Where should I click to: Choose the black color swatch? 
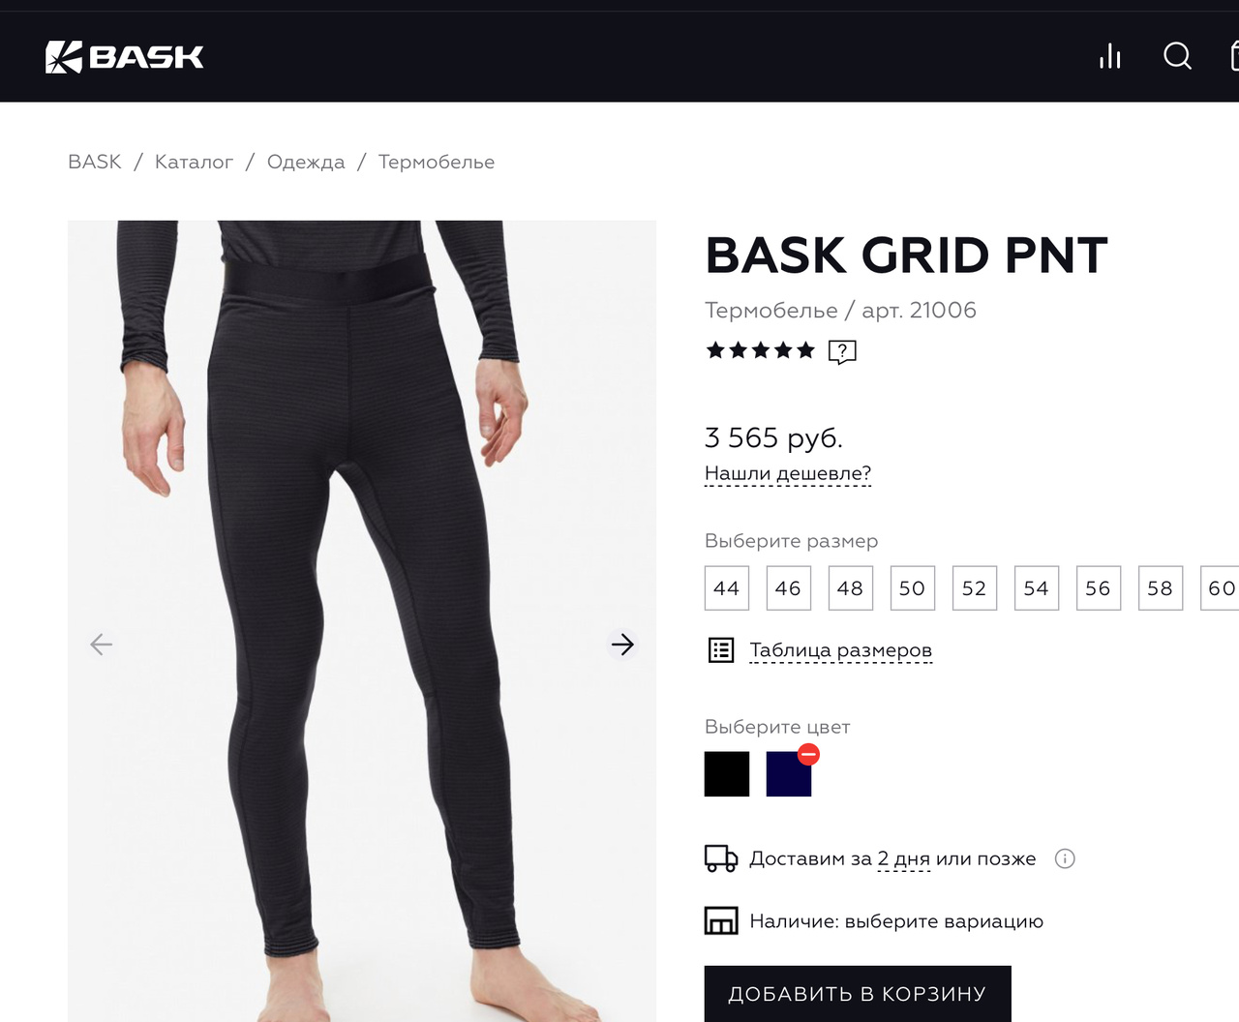727,774
